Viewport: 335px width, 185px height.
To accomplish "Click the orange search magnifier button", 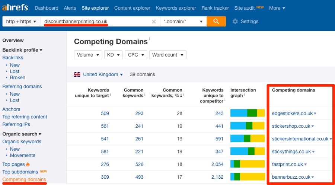I will pos(216,22).
